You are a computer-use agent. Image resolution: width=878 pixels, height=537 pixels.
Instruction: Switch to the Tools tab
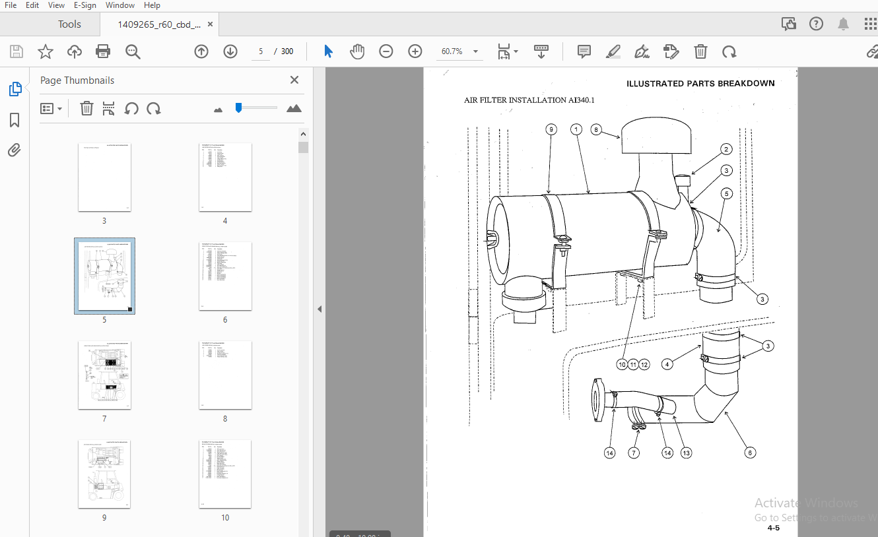(x=69, y=24)
